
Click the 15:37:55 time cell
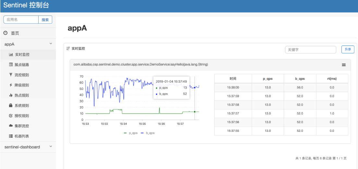[233, 131]
